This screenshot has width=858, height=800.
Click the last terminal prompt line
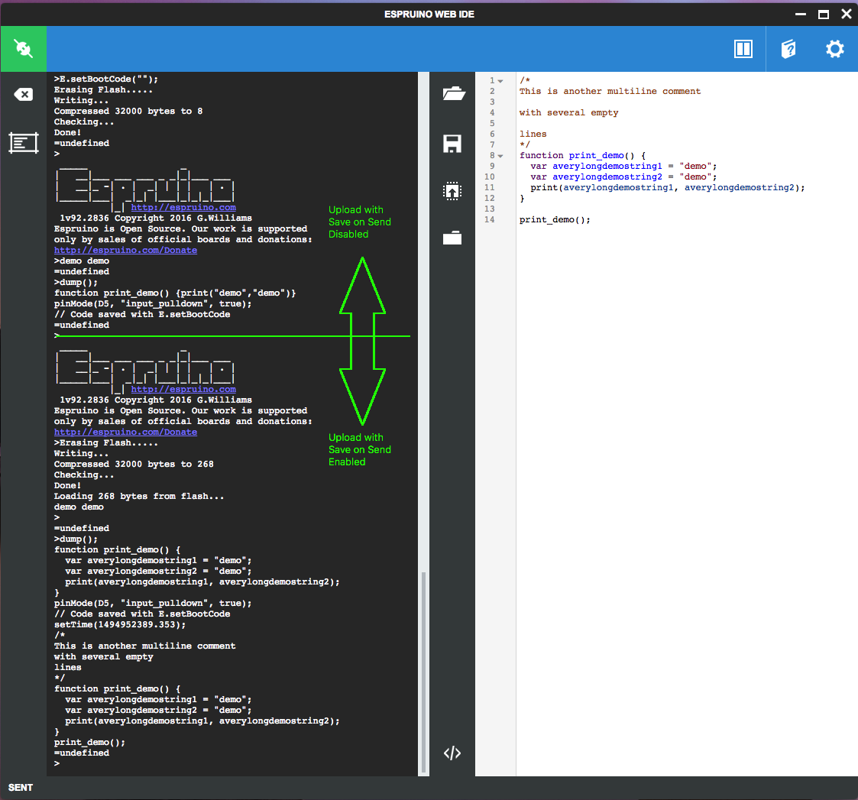pos(57,763)
